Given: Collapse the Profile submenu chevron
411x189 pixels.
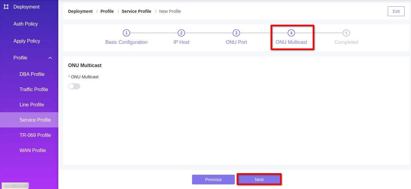Looking at the screenshot, I should (x=50, y=58).
